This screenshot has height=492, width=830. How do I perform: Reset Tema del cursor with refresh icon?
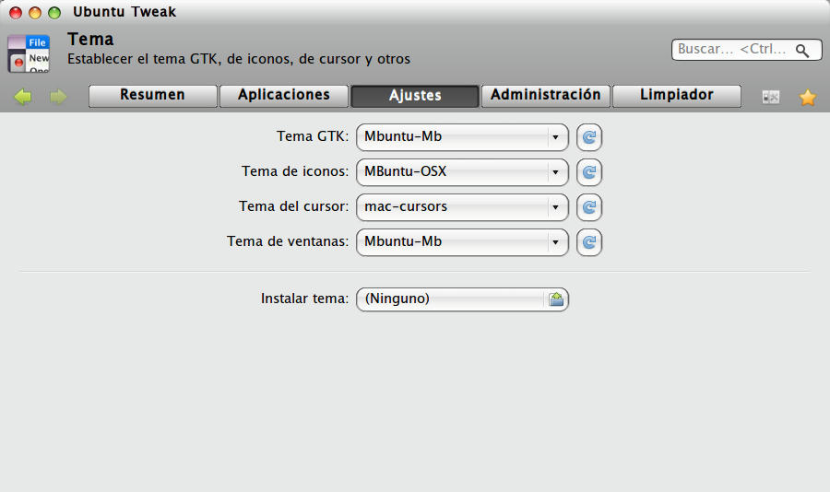coord(589,207)
